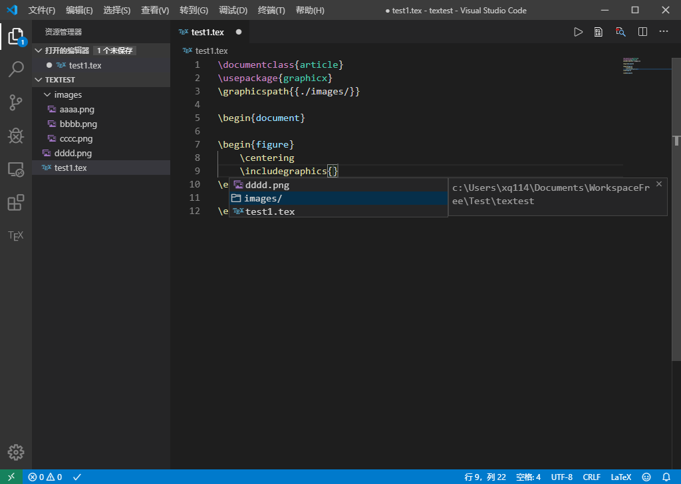Click the line and column indicator
This screenshot has height=484, width=681.
tap(485, 477)
